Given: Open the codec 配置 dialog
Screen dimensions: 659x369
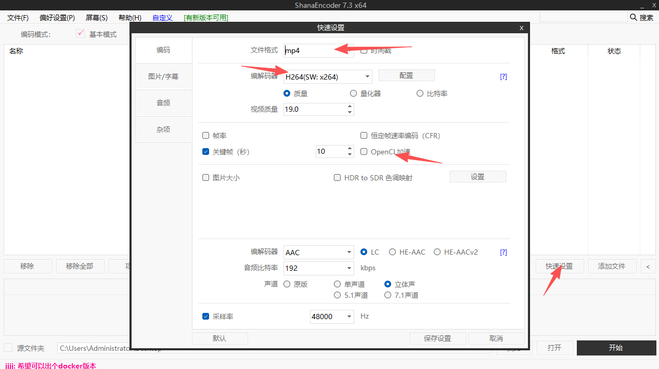Looking at the screenshot, I should (406, 75).
